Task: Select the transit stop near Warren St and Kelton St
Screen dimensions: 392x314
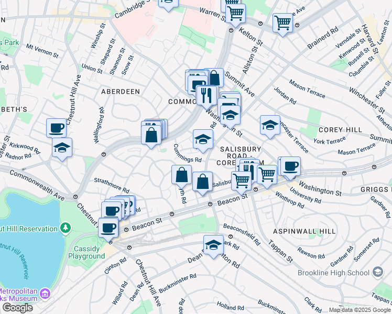Action: [x=231, y=30]
